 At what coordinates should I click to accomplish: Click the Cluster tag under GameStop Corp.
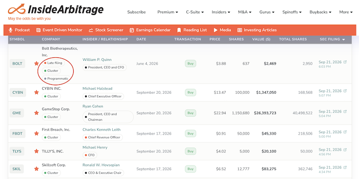tap(51, 117)
